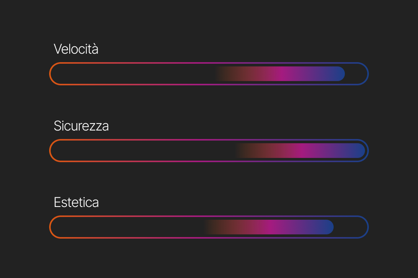Viewport: 418px width, 278px height.
Task: Click the blue right tip of Velocità fill
Action: (339, 74)
